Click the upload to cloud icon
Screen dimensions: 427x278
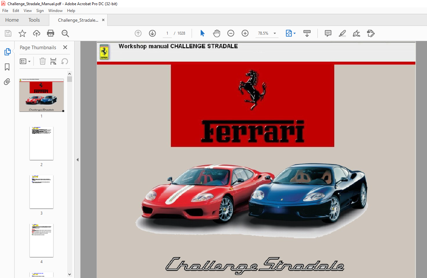pyautogui.click(x=37, y=33)
